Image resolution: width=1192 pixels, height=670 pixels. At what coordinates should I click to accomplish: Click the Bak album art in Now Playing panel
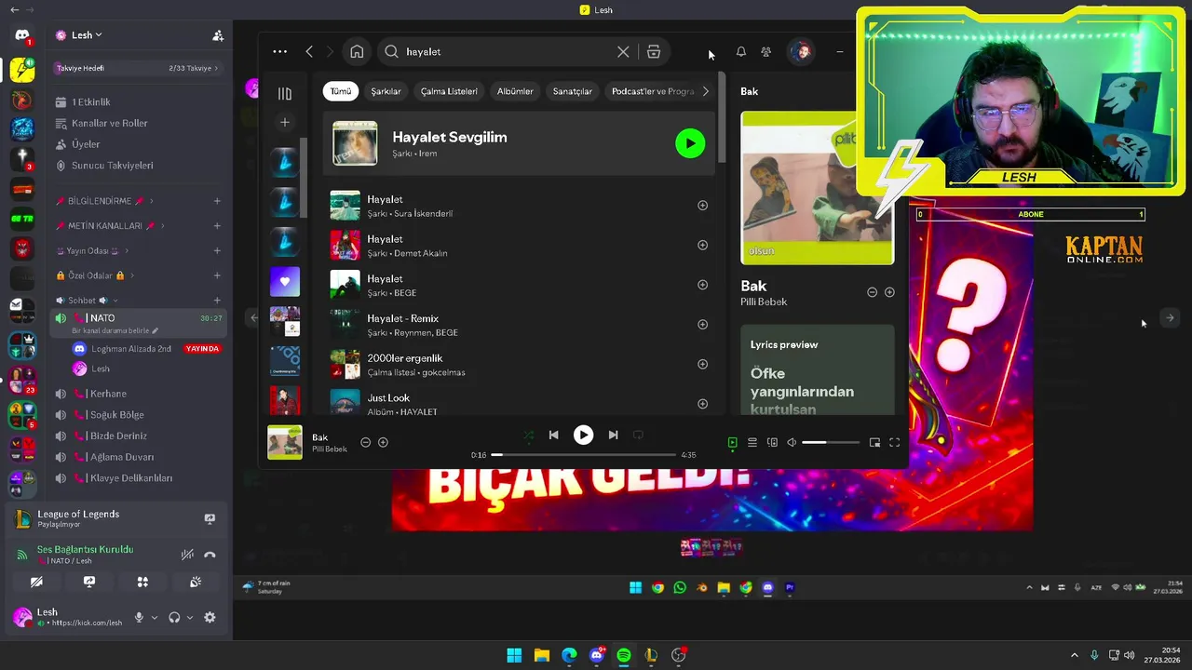(x=817, y=188)
